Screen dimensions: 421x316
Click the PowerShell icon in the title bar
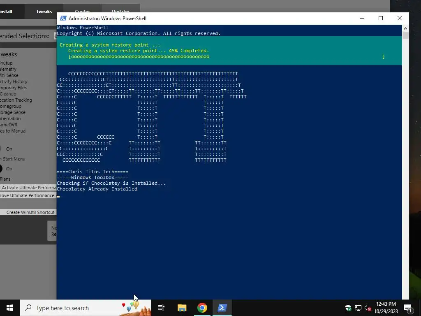[x=63, y=18]
